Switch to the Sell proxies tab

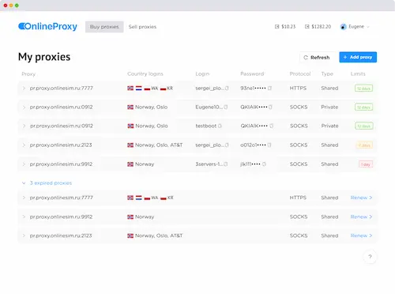pyautogui.click(x=142, y=27)
